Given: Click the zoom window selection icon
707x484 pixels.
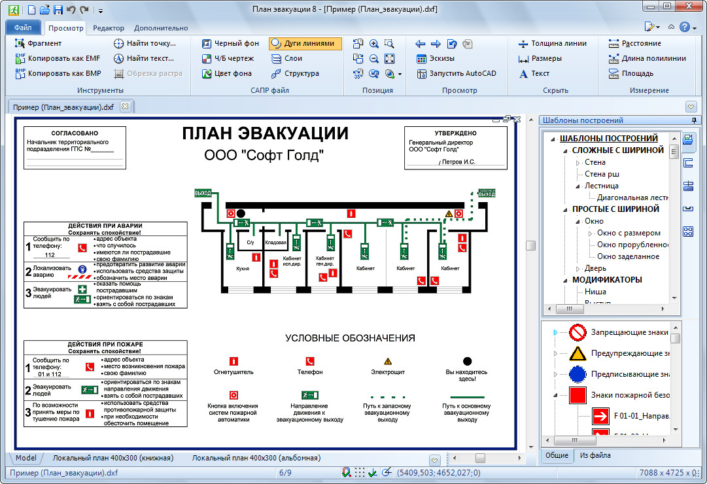Looking at the screenshot, I should coord(390,44).
